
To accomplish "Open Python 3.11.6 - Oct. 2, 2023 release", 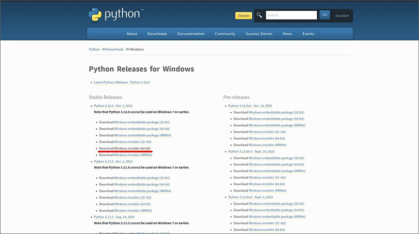I will (x=113, y=162).
